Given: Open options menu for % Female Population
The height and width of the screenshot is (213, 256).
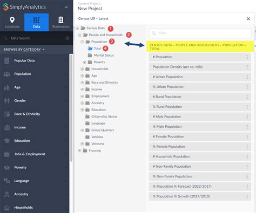Looking at the screenshot, I should click(x=247, y=147).
